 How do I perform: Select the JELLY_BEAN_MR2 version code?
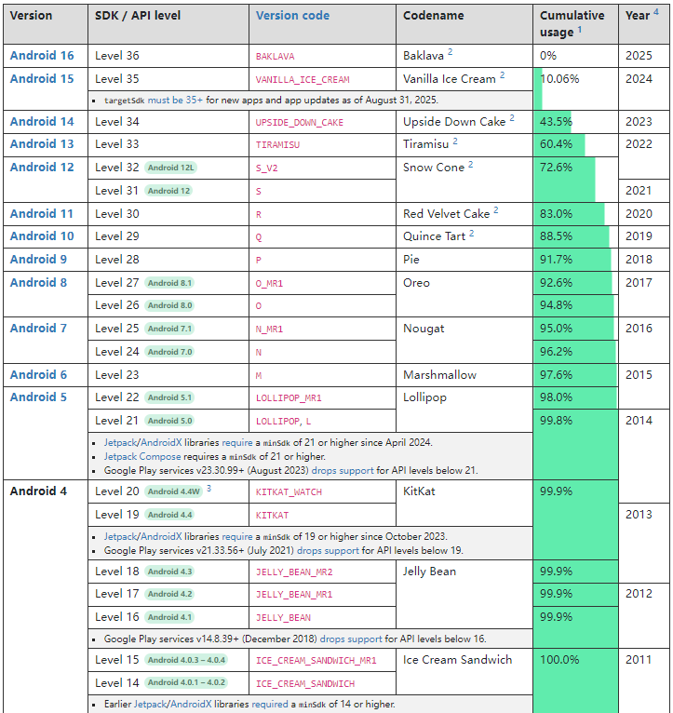294,572
